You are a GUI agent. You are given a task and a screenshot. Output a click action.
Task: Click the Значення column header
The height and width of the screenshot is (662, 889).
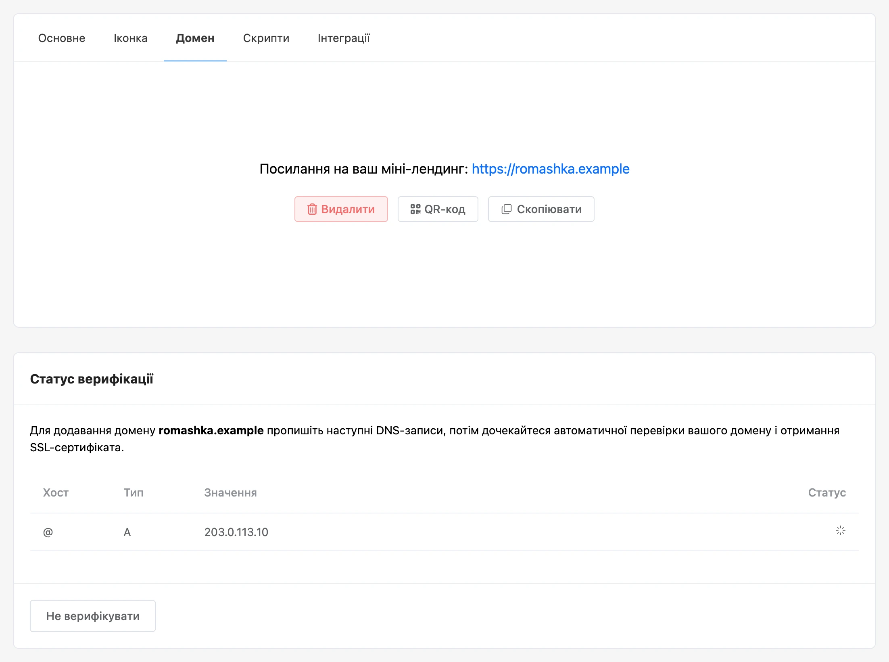coord(230,492)
